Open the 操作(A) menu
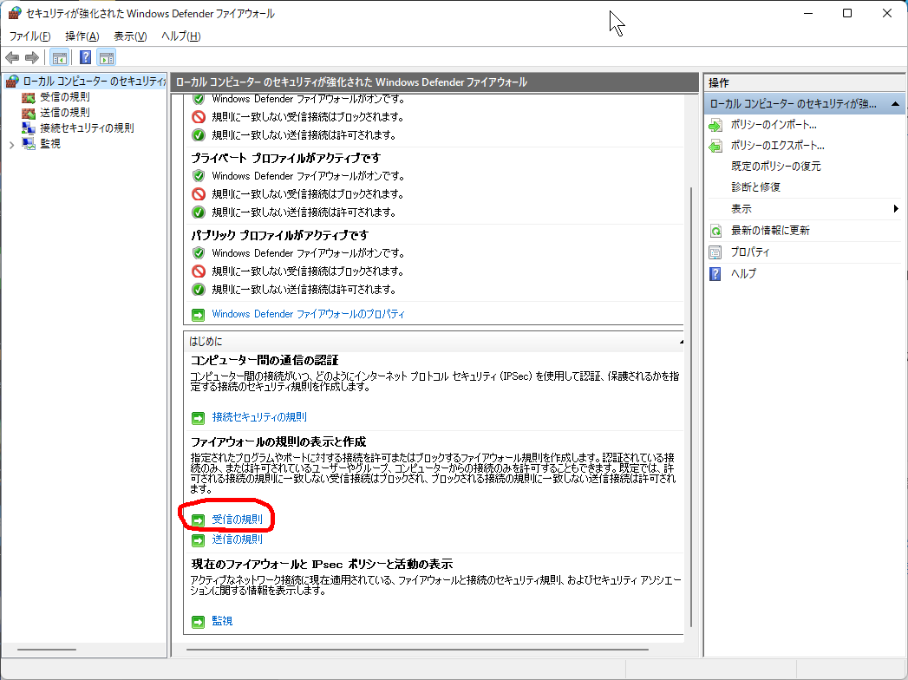The height and width of the screenshot is (680, 908). 82,36
